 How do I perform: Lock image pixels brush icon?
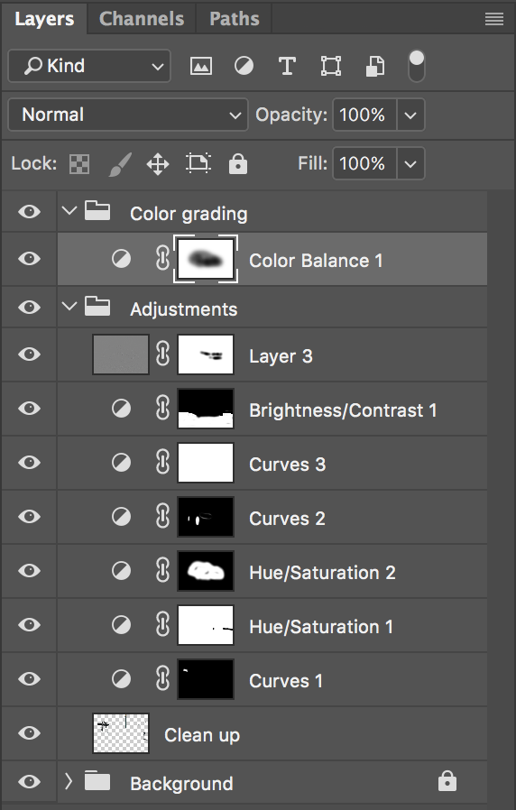[120, 164]
